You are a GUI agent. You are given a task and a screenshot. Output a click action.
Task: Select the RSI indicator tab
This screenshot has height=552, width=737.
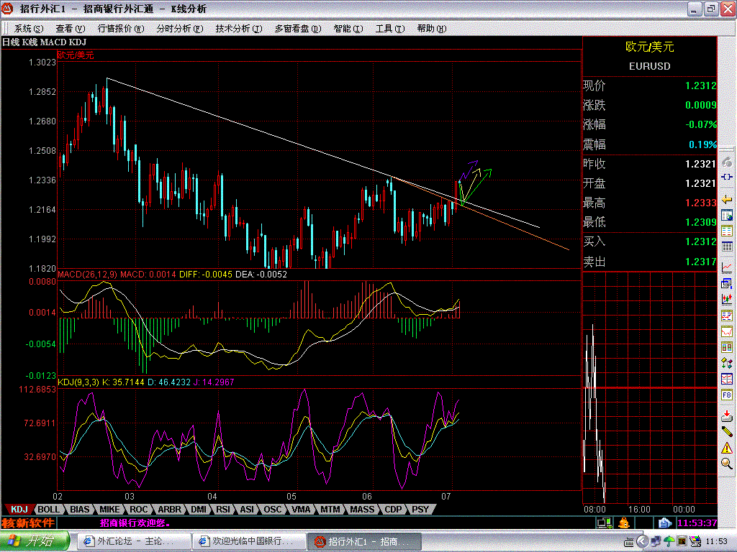[223, 510]
